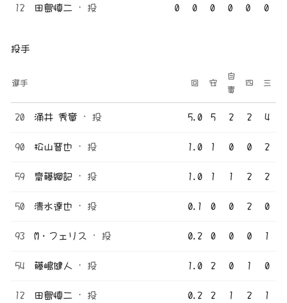Image resolution: width=287 pixels, height=303 pixels.
Task: Sort by the 回 innings column header
Action: [195, 83]
